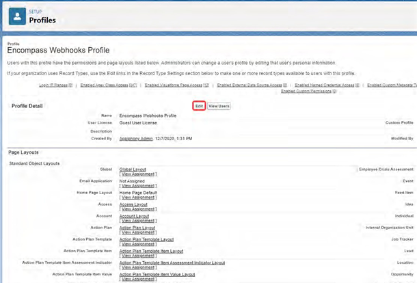Click the Opportunity label
Image resolution: width=417 pixels, height=283 pixels.
[402, 274]
